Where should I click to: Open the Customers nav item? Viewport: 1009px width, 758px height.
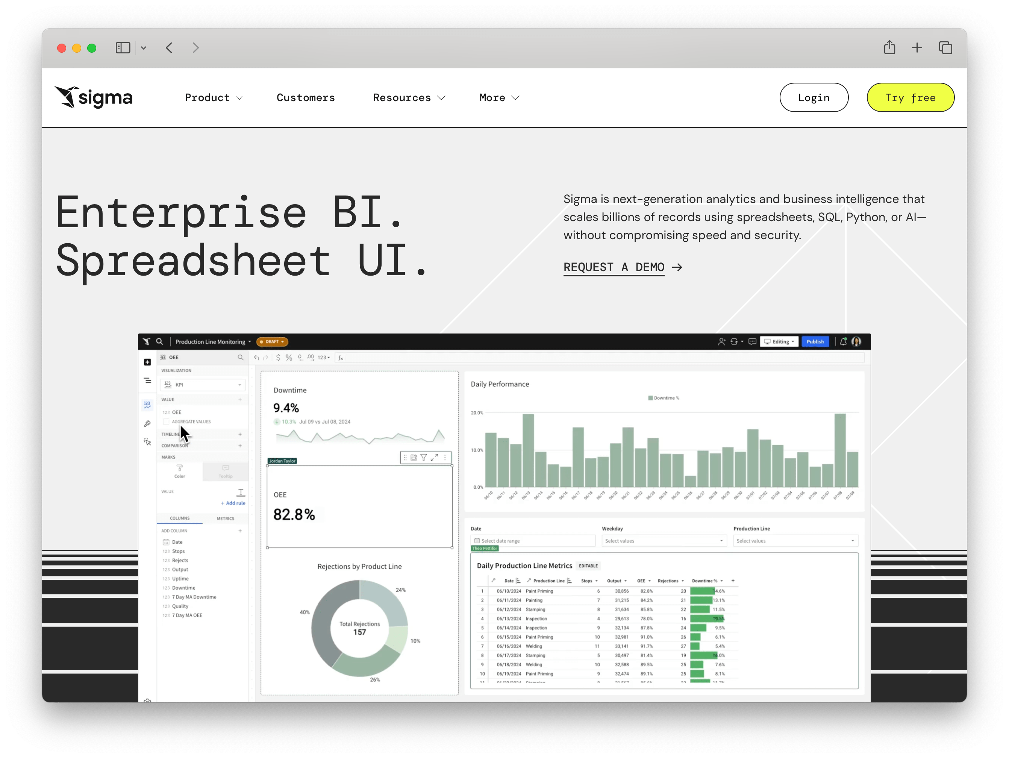click(x=306, y=98)
